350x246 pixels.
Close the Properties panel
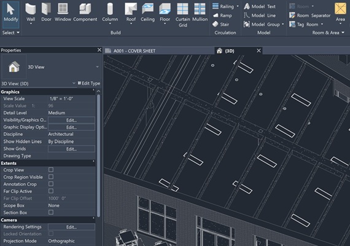[99, 50]
